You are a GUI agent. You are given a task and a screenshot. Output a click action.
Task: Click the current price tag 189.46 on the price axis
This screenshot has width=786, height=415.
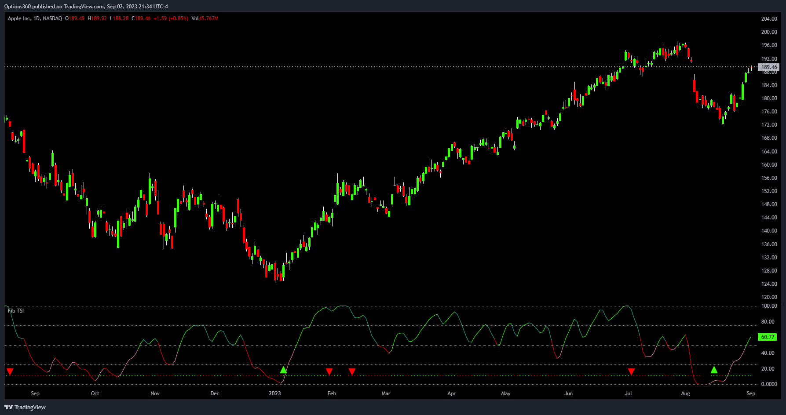(769, 67)
